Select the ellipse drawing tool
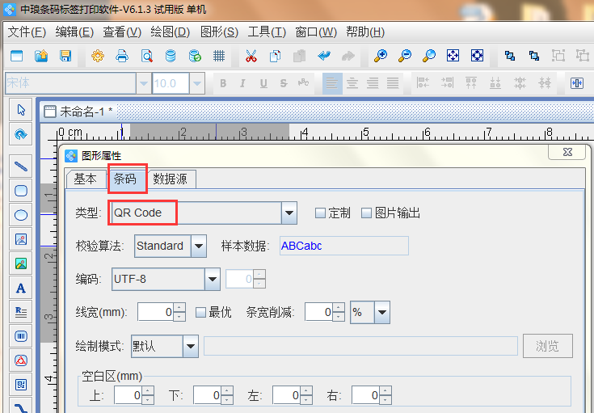This screenshot has height=413, width=594. (22, 215)
